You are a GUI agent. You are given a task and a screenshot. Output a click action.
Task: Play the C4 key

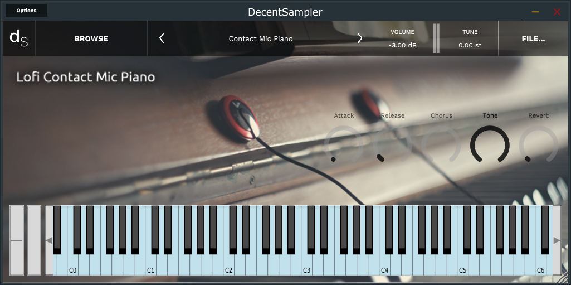pyautogui.click(x=384, y=265)
